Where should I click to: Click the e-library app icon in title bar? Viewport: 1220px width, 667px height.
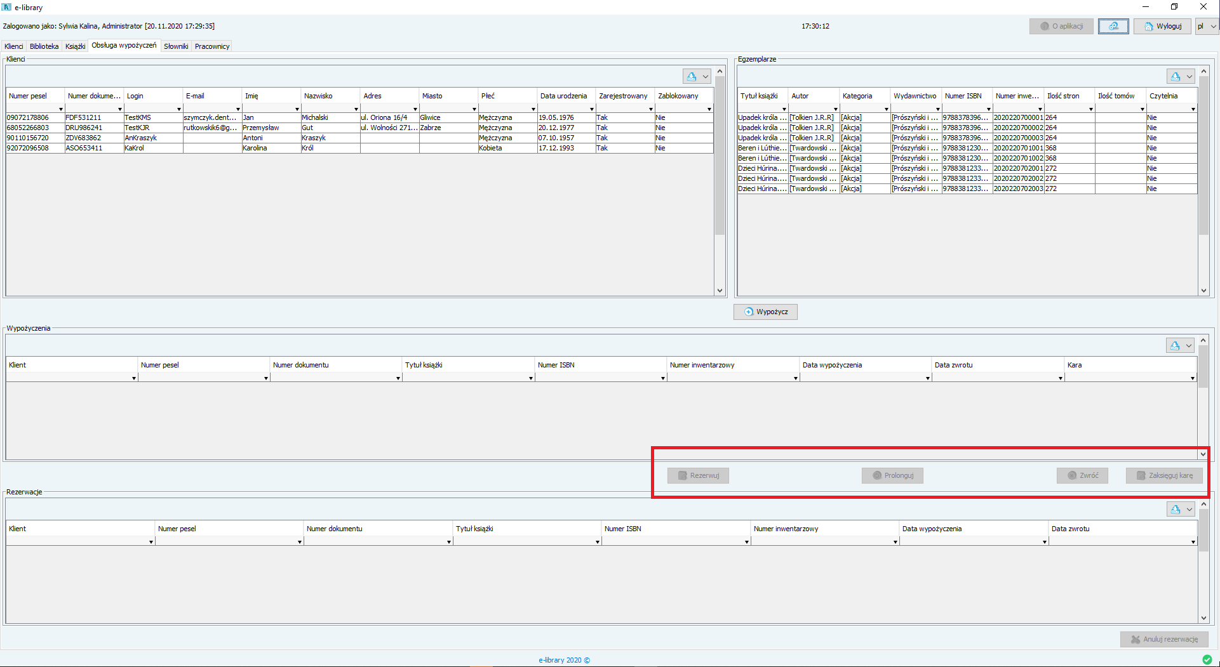[6, 7]
